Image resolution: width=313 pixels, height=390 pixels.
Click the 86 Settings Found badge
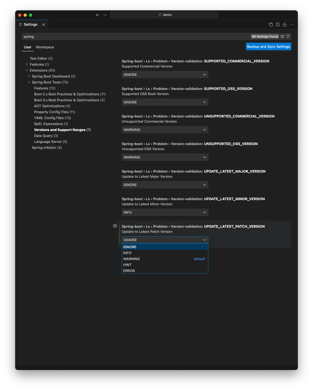265,36
